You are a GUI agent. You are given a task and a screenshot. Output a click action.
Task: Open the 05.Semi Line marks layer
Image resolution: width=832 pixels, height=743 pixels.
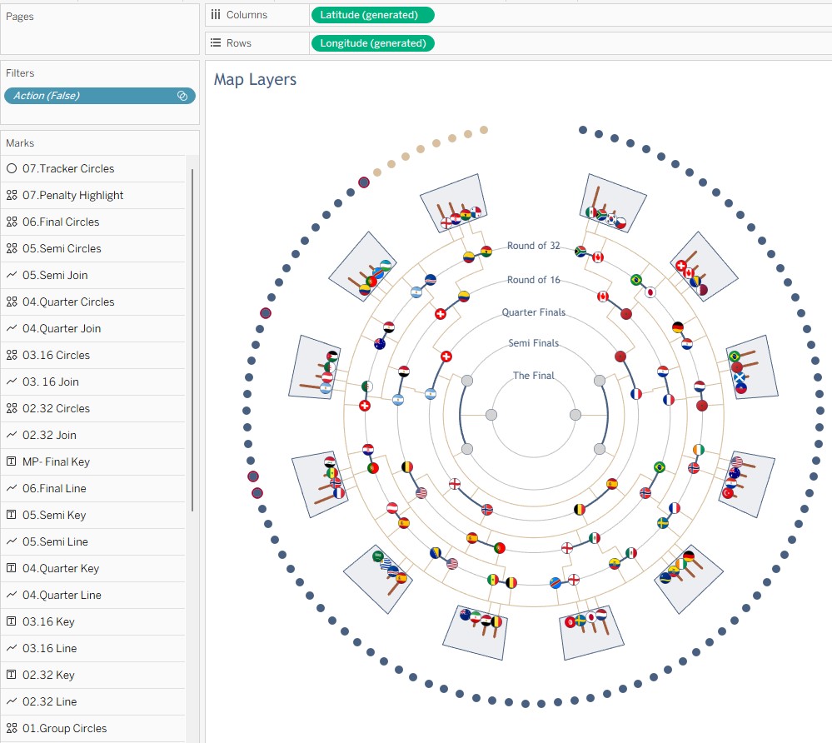92,541
